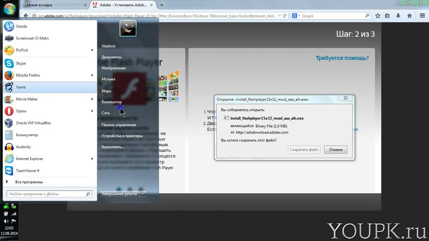Screen dimensions: 429x241
Task: Click Отмена in the download dialog
Action: [335, 150]
